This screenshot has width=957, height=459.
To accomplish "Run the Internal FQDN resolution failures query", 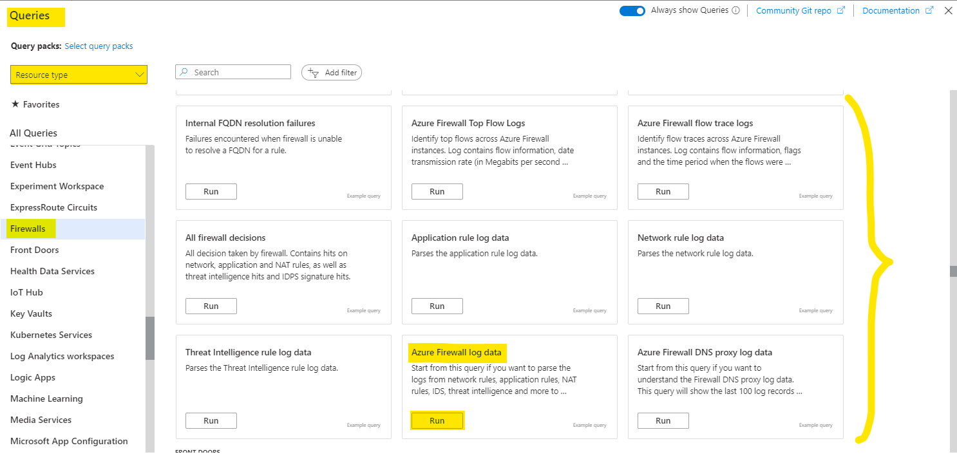I will (x=211, y=191).
